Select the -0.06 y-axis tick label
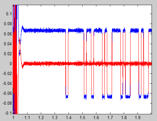Image resolution: width=157 pixels, height=121 pixels. click(x=7, y=93)
